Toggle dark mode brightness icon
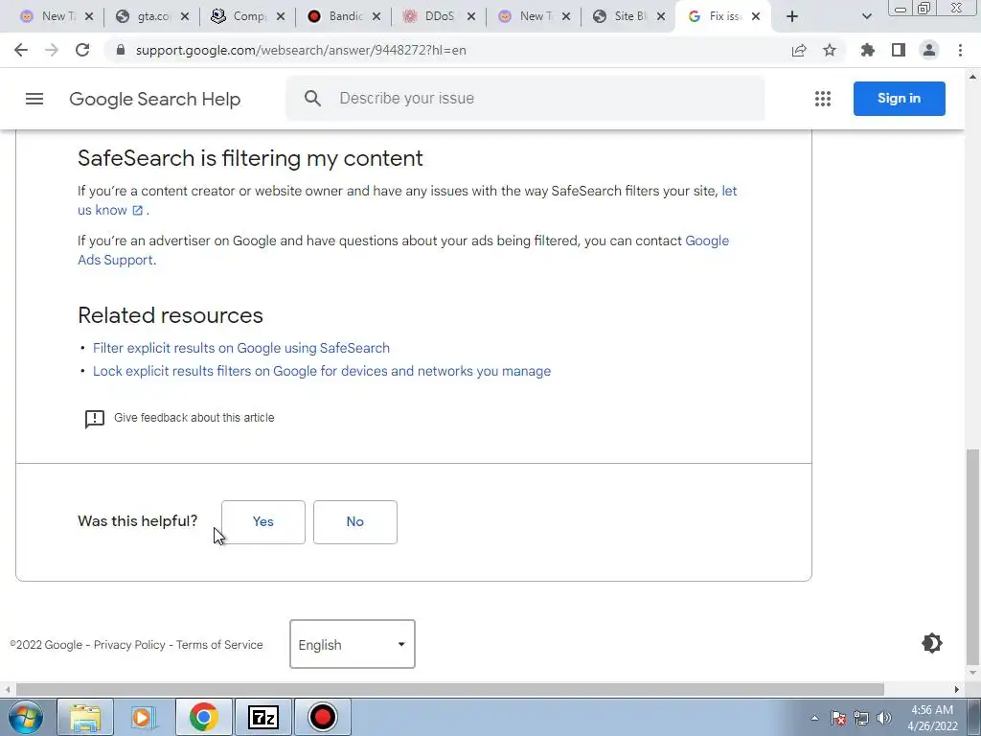 click(x=931, y=643)
